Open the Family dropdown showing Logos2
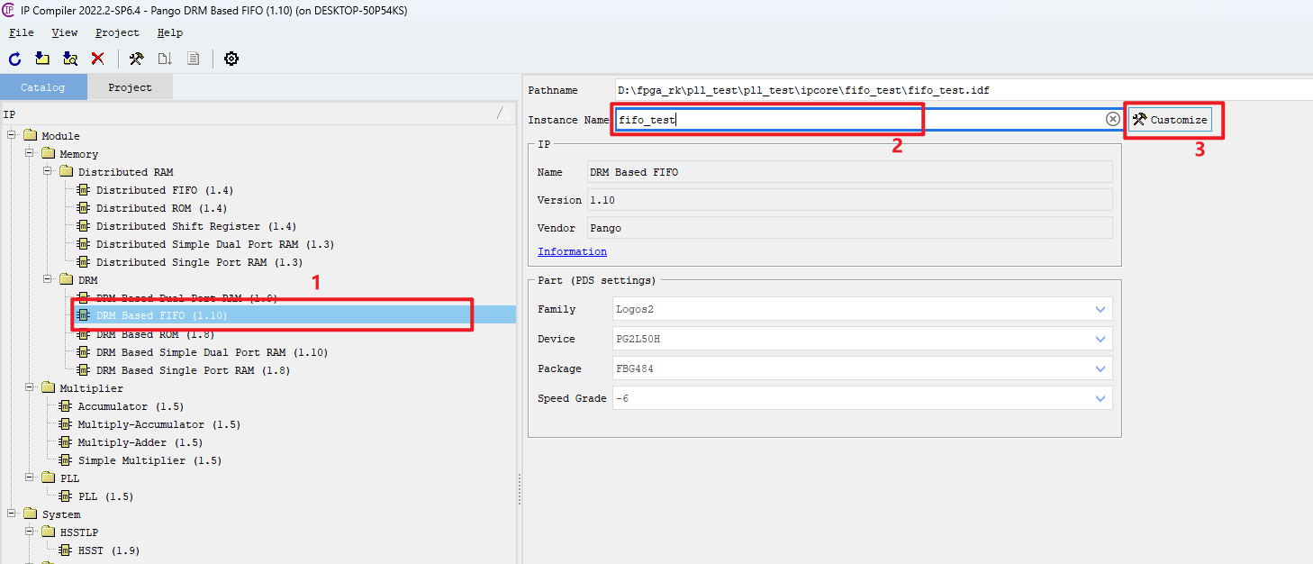The width and height of the screenshot is (1313, 564). point(1100,309)
